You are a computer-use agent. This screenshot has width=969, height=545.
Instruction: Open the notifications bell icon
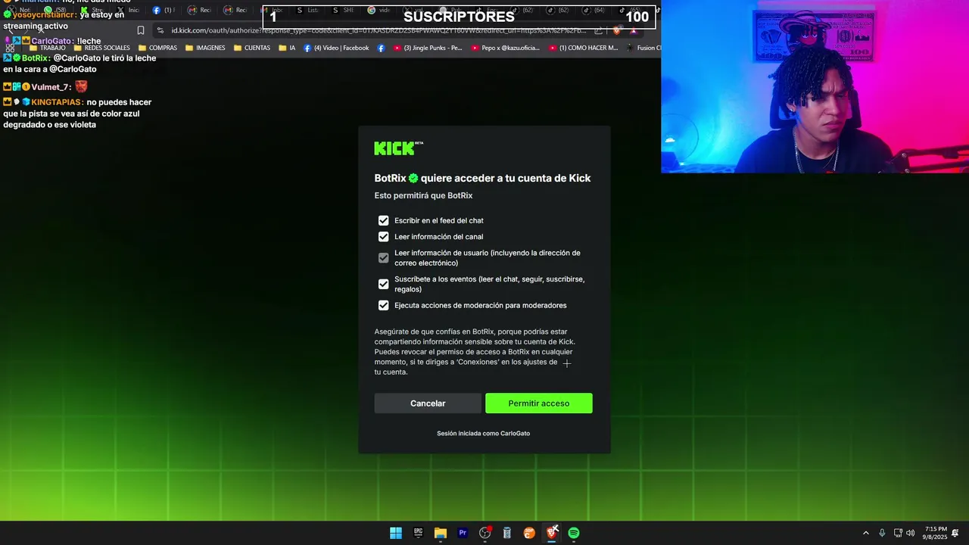[x=955, y=533]
